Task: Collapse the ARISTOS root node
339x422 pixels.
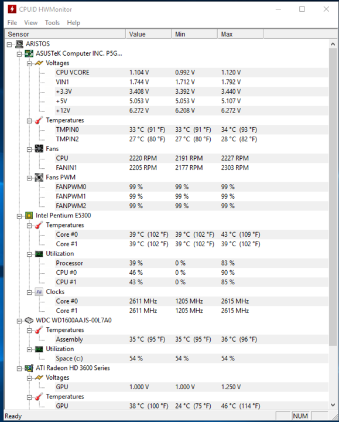Action: (x=9, y=45)
